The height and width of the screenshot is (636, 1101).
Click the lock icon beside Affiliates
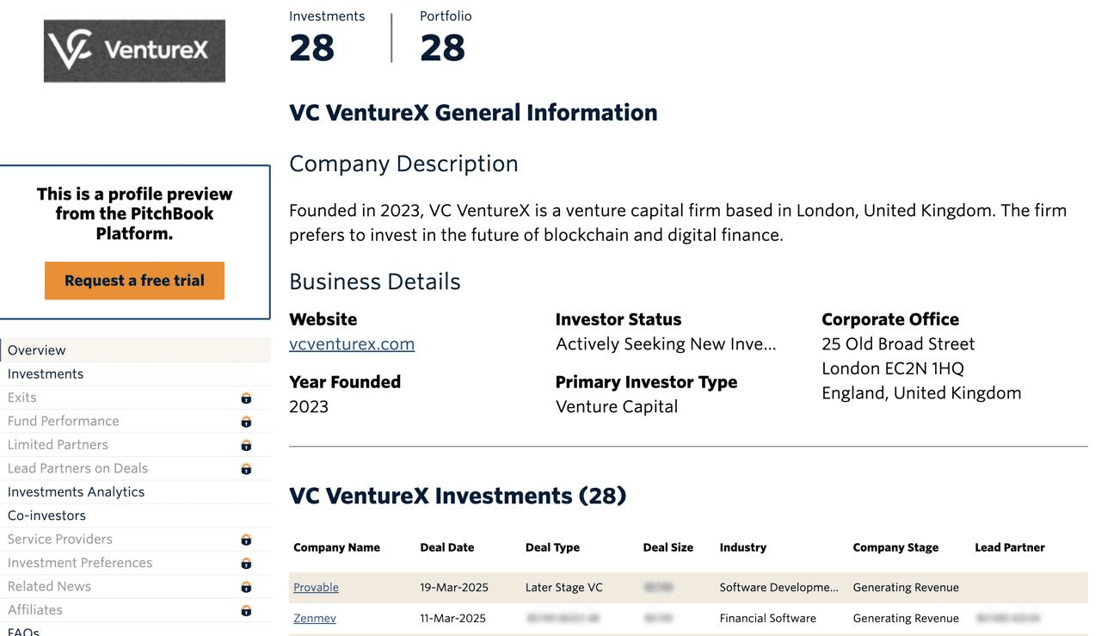(246, 610)
